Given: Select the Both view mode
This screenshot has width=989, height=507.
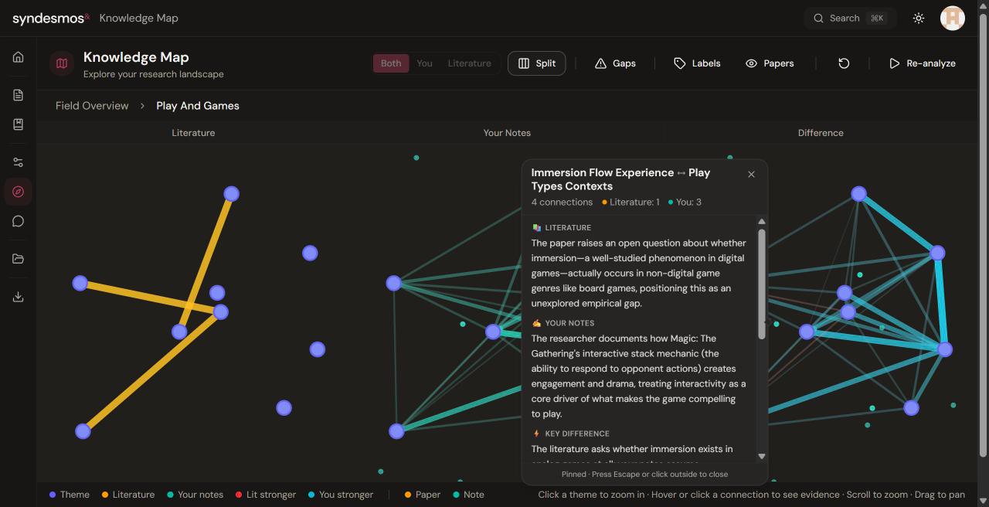Looking at the screenshot, I should coord(391,63).
